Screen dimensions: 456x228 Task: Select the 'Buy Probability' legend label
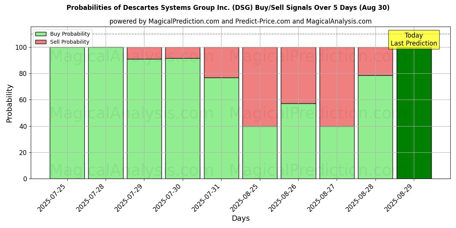(70, 34)
